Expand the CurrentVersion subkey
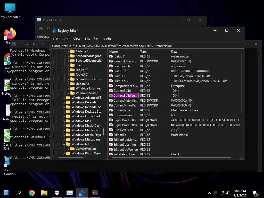This screenshot has height=198, width=264. [x=68, y=149]
